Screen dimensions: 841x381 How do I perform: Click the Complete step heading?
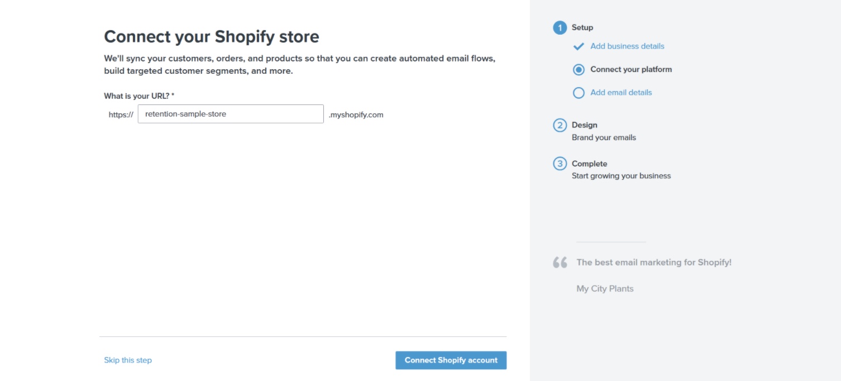click(x=589, y=164)
